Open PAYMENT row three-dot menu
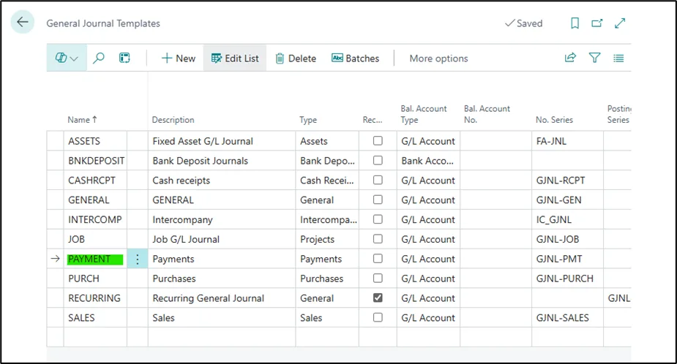 [138, 259]
